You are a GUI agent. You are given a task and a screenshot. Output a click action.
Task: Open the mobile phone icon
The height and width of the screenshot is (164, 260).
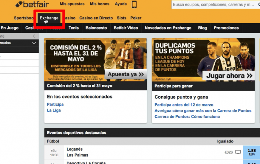(x=134, y=4)
